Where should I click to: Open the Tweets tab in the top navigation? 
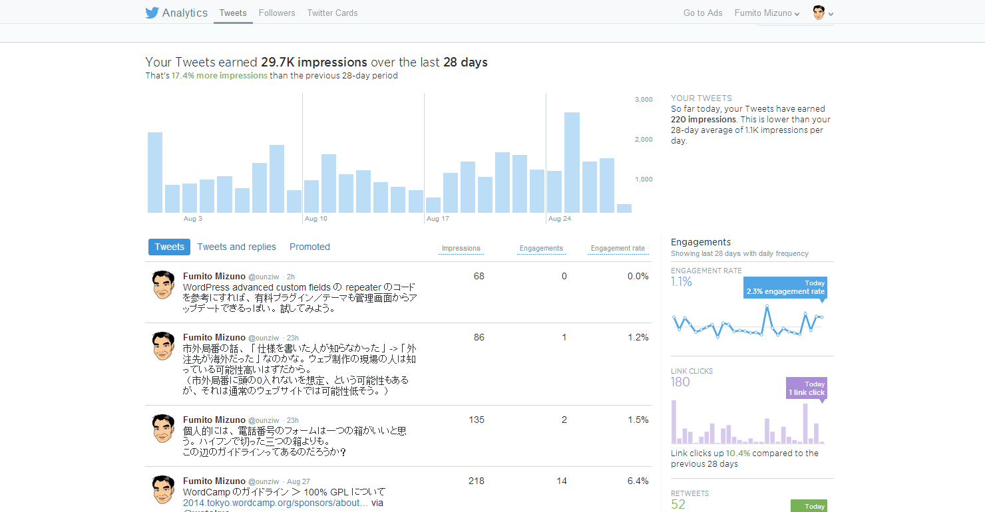point(233,13)
